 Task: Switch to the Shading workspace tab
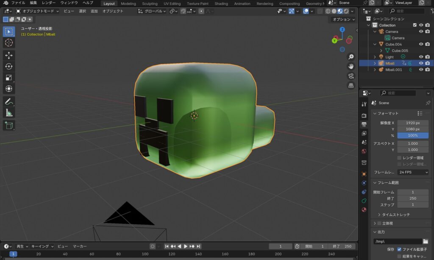[221, 3]
